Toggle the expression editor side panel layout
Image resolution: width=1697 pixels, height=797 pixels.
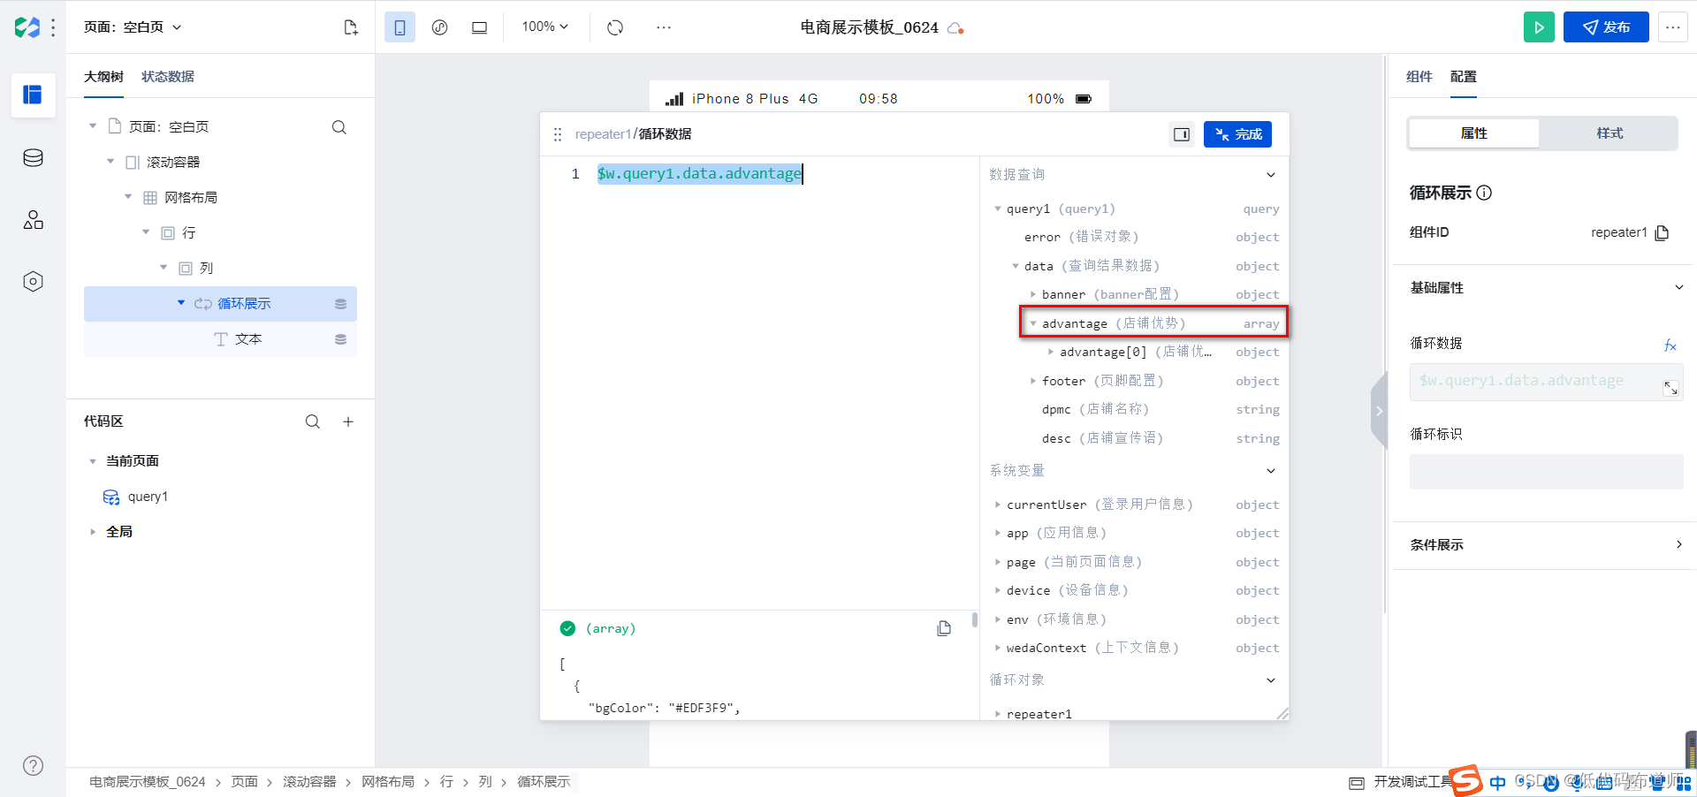pos(1182,134)
